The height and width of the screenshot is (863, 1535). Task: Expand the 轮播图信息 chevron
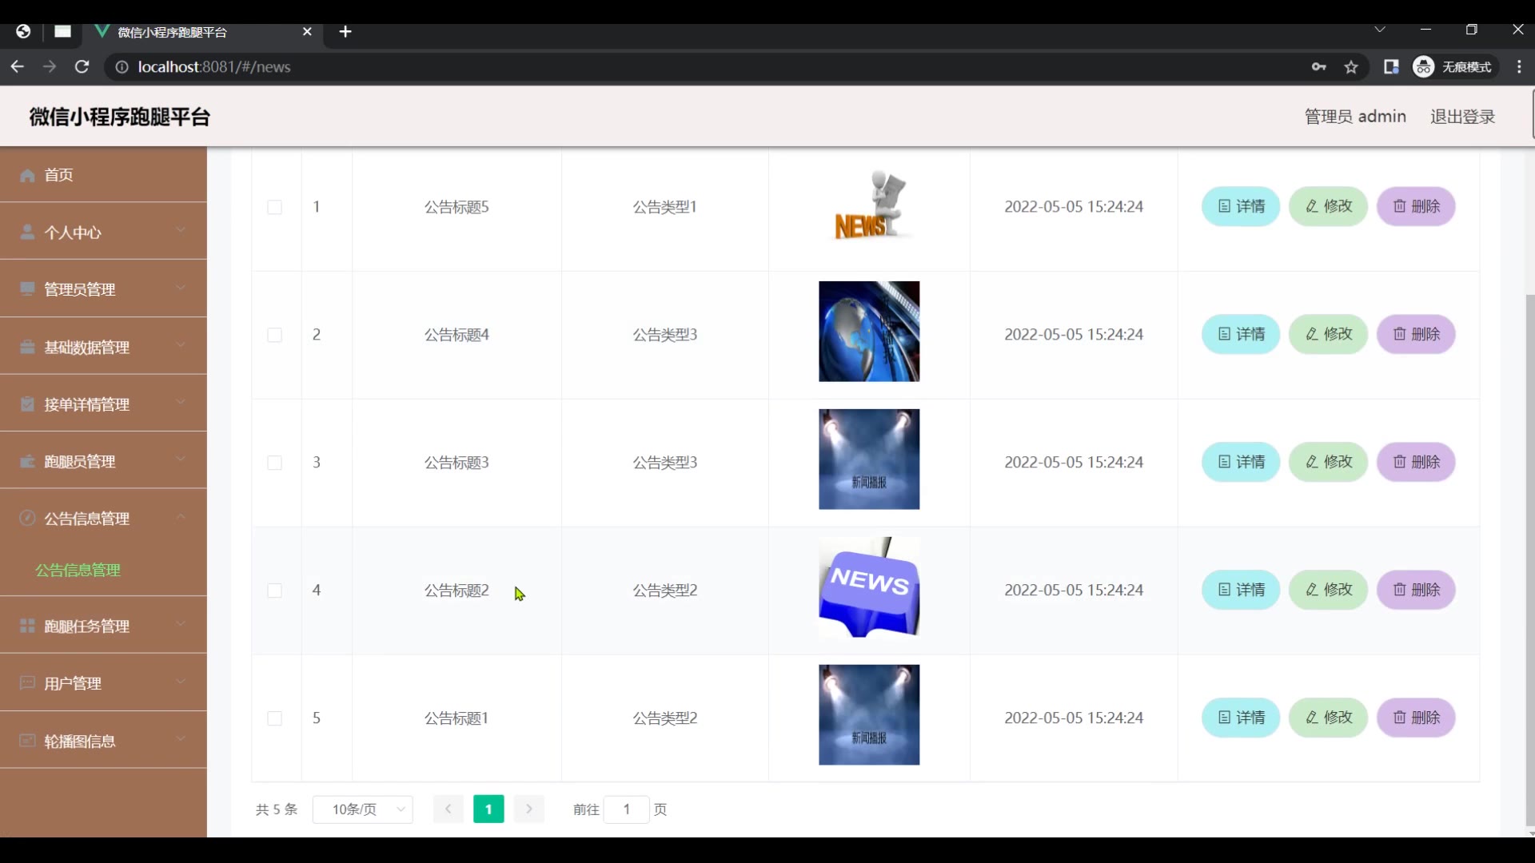[181, 739]
